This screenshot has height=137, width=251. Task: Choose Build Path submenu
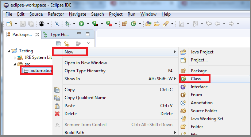[x=115, y=133]
